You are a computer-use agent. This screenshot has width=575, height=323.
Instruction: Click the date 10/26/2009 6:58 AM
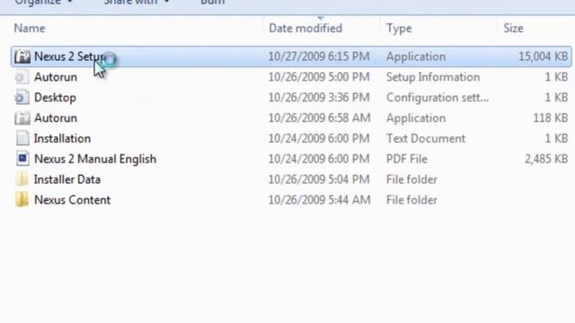319,118
